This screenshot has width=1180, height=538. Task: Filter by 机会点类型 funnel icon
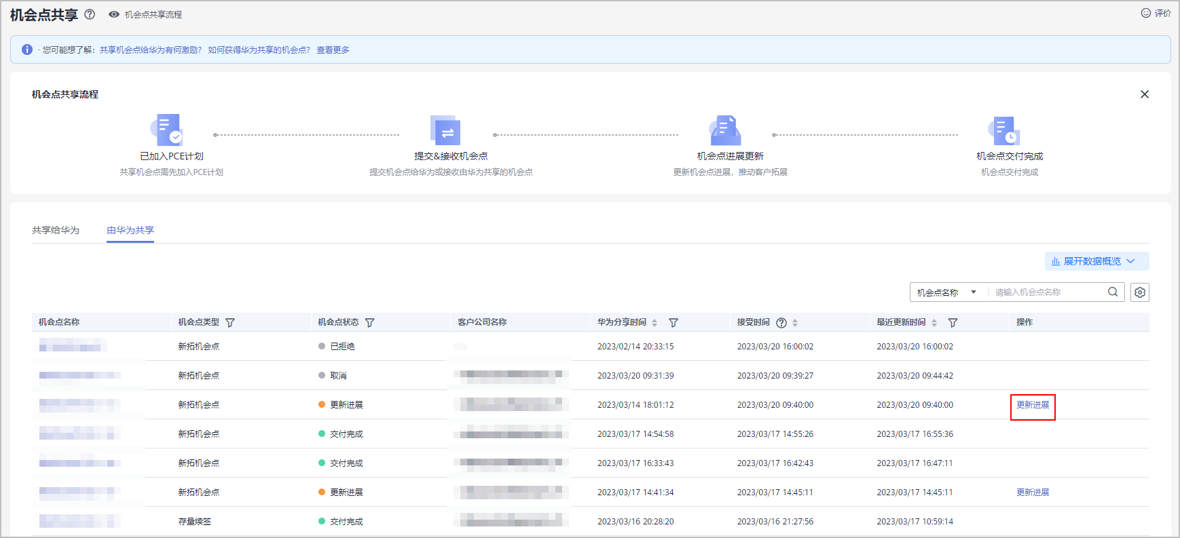pyautogui.click(x=230, y=323)
